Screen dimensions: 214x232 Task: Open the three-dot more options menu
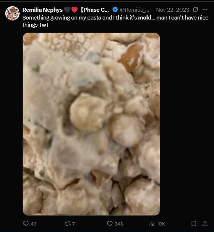point(205,10)
